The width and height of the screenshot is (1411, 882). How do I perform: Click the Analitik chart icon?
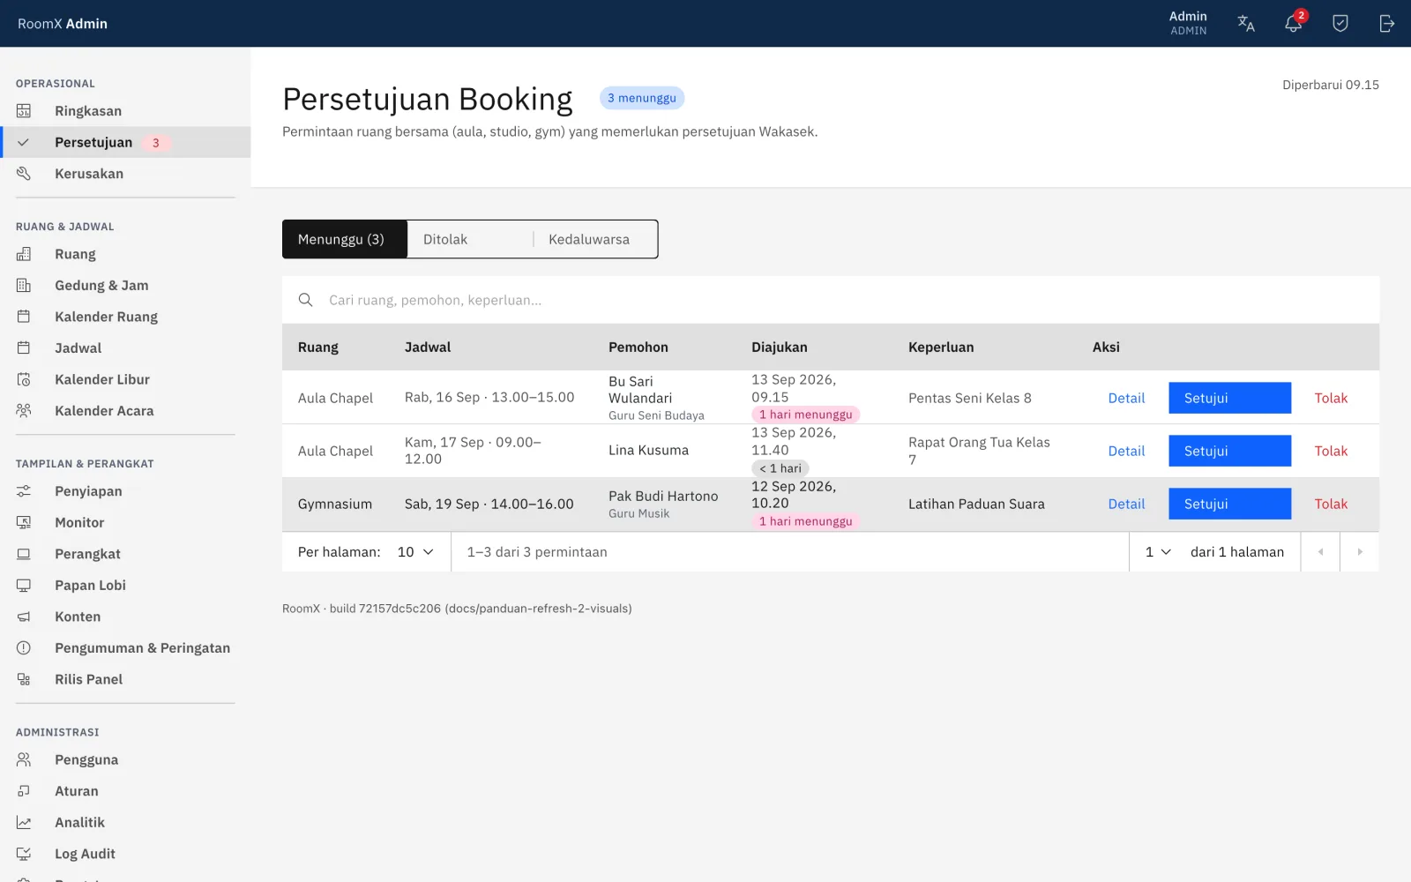point(24,823)
